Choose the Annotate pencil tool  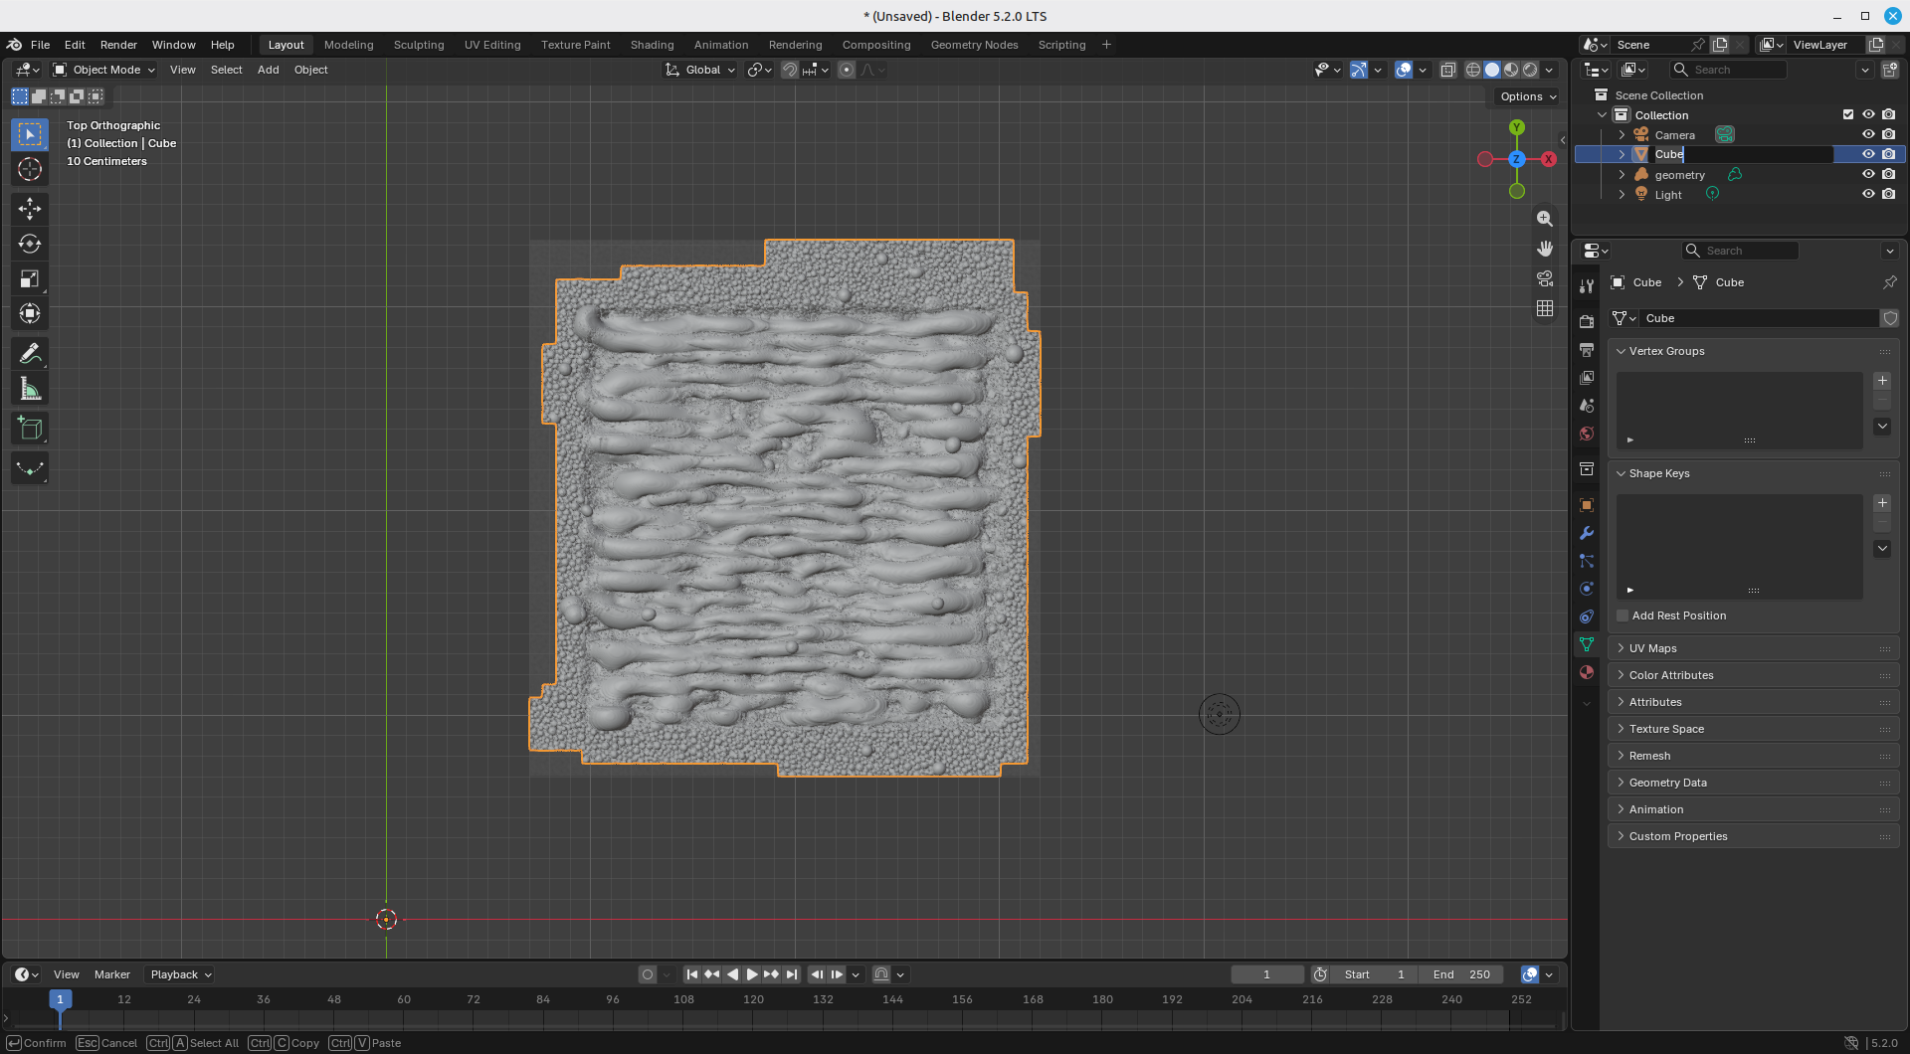[x=30, y=353]
